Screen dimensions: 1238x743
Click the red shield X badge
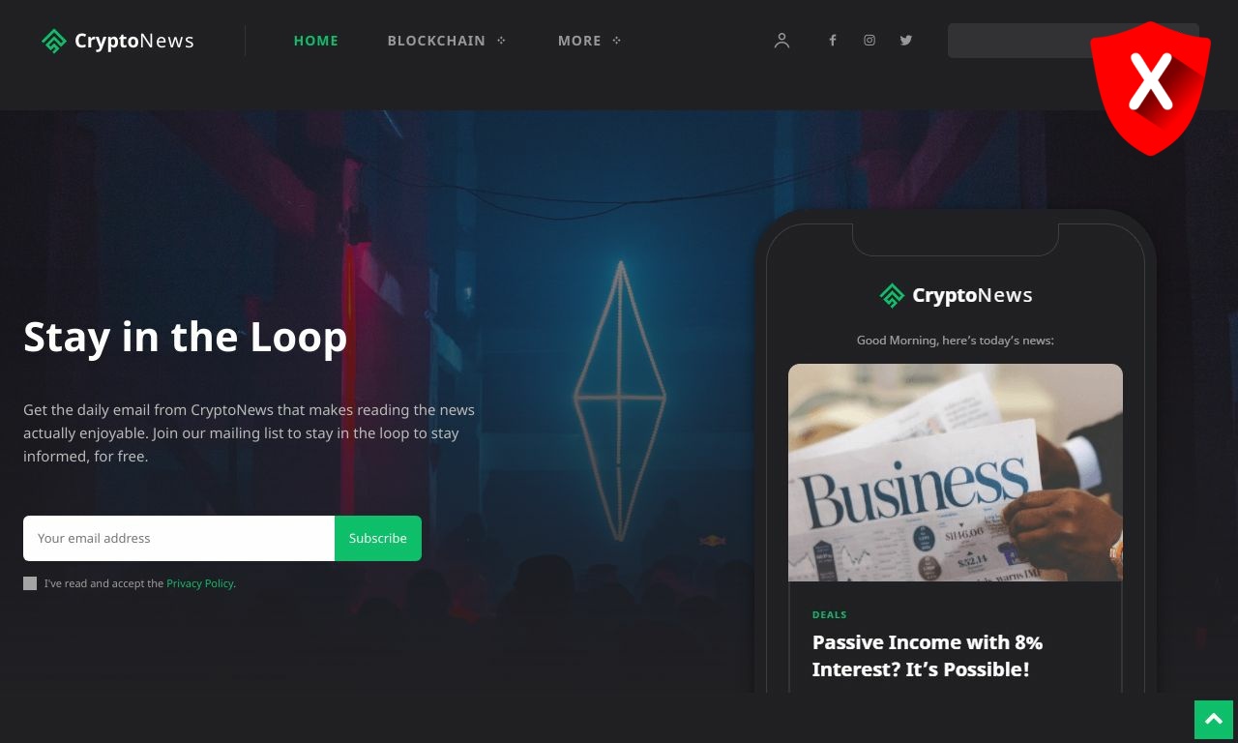(1150, 88)
